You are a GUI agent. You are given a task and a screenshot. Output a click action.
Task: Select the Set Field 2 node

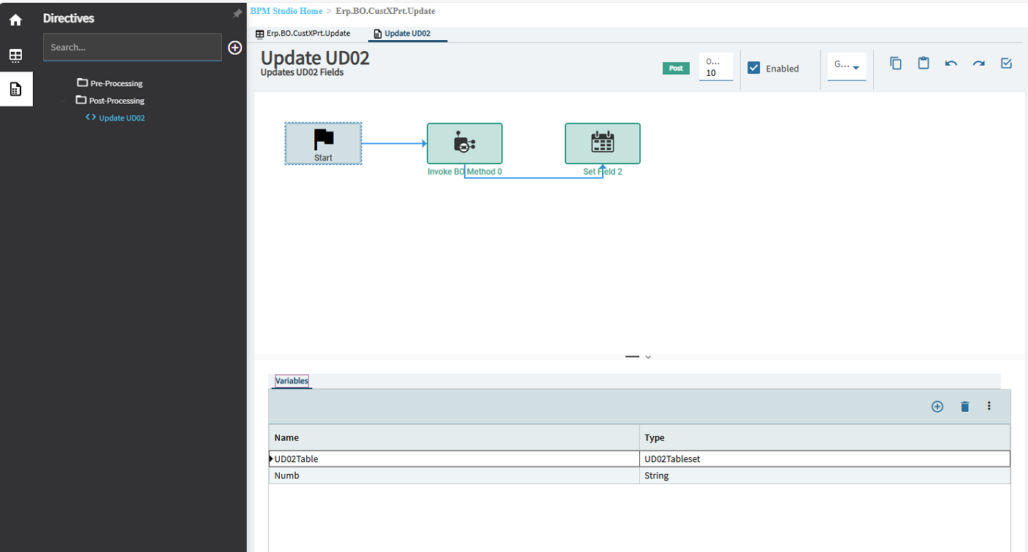coord(603,144)
